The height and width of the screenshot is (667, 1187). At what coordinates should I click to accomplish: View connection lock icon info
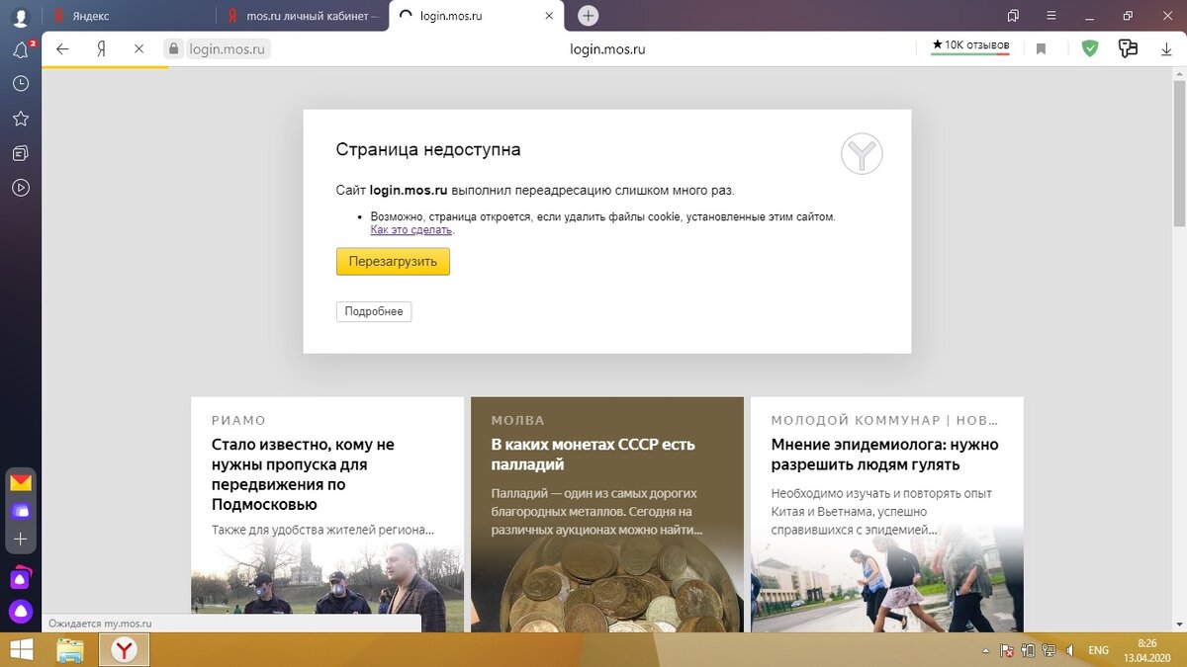174,48
